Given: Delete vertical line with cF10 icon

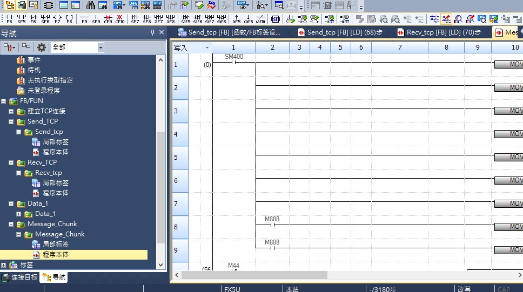Looking at the screenshot, I should (x=120, y=19).
